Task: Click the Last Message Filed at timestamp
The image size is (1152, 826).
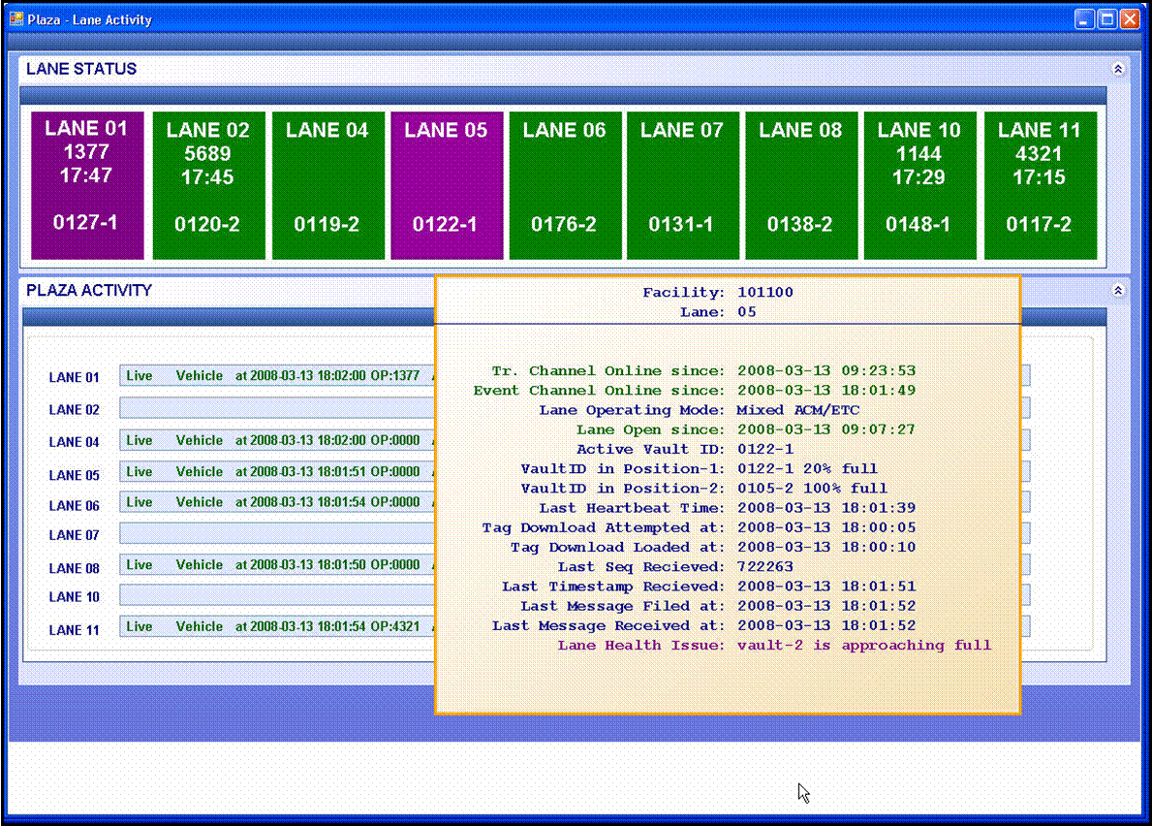Action: coord(826,606)
